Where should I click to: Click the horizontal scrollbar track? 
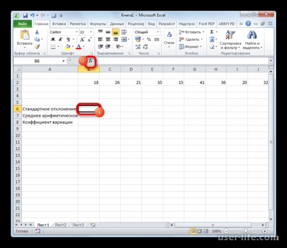pyautogui.click(x=213, y=225)
